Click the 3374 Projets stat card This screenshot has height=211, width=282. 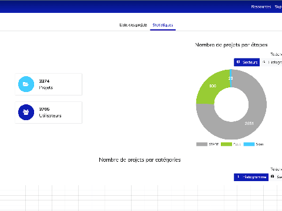48,84
